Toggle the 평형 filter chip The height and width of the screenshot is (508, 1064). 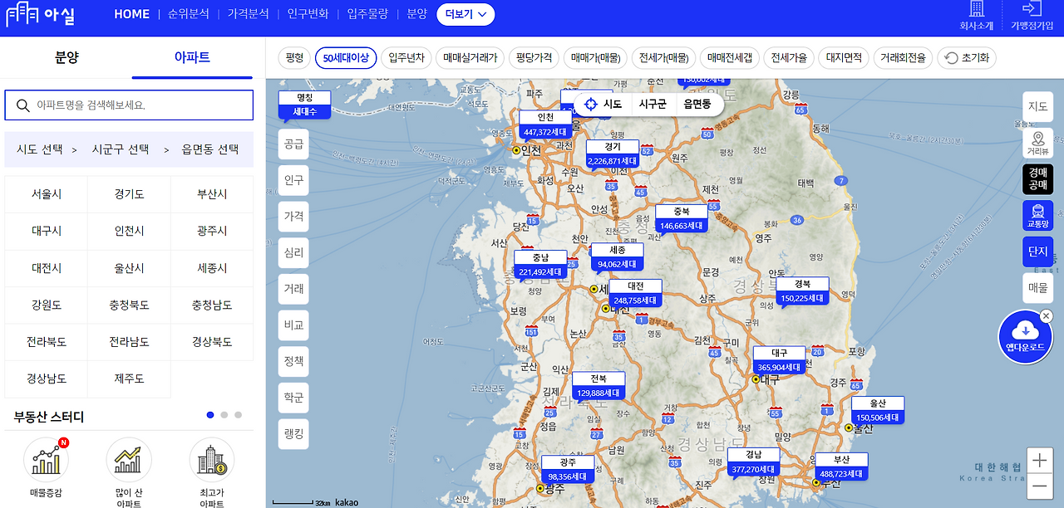point(294,58)
